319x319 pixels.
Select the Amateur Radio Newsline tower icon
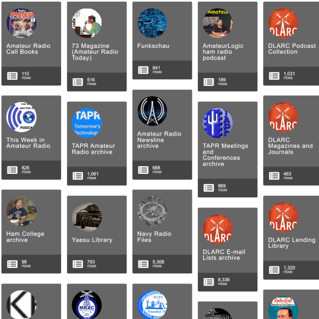(153, 111)
